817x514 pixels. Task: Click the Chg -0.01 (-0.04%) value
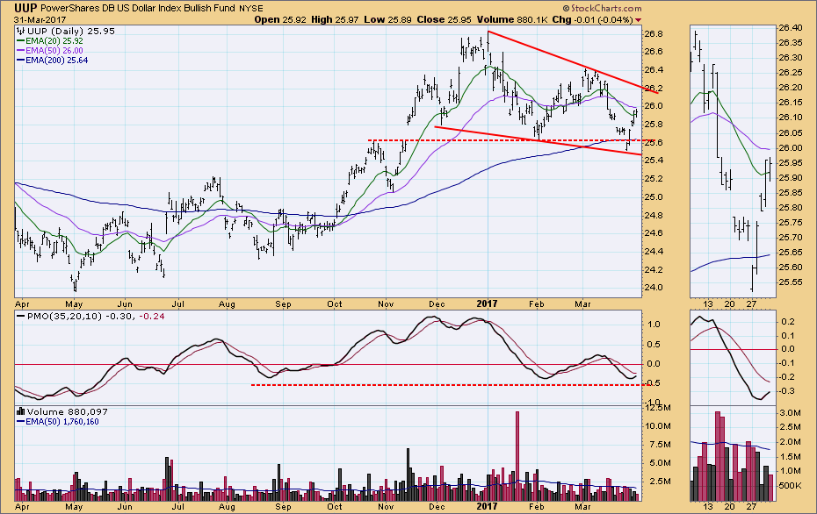[592, 20]
